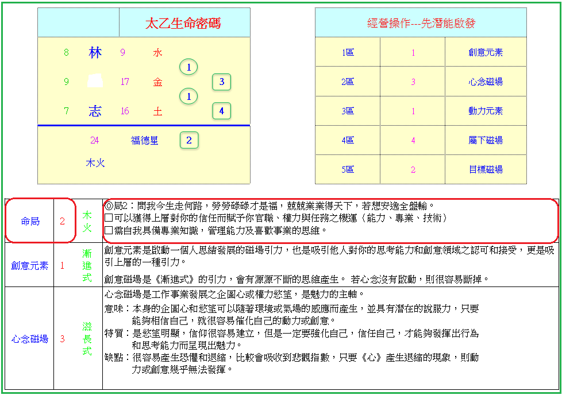Click the circled 1 between 水 and 金
Screen dimensions: 562x395
188,68
